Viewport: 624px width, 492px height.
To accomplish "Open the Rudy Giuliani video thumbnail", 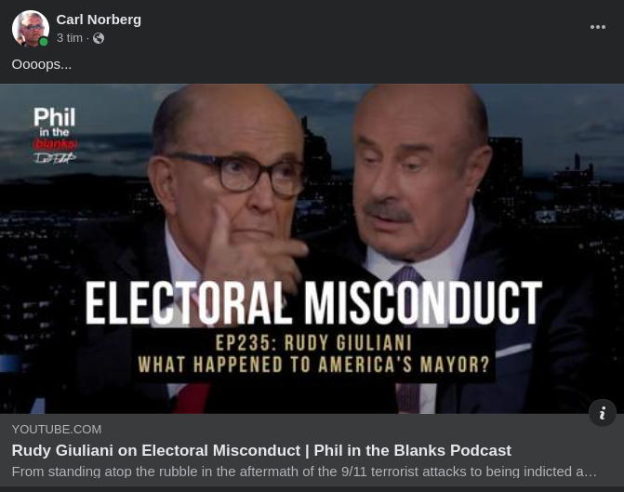I will point(312,248).
